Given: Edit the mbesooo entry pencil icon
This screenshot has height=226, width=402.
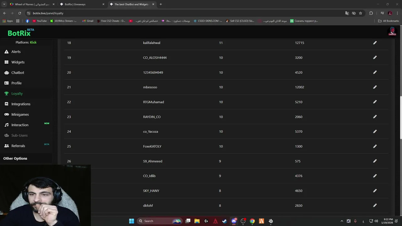Looking at the screenshot, I should pos(375,87).
